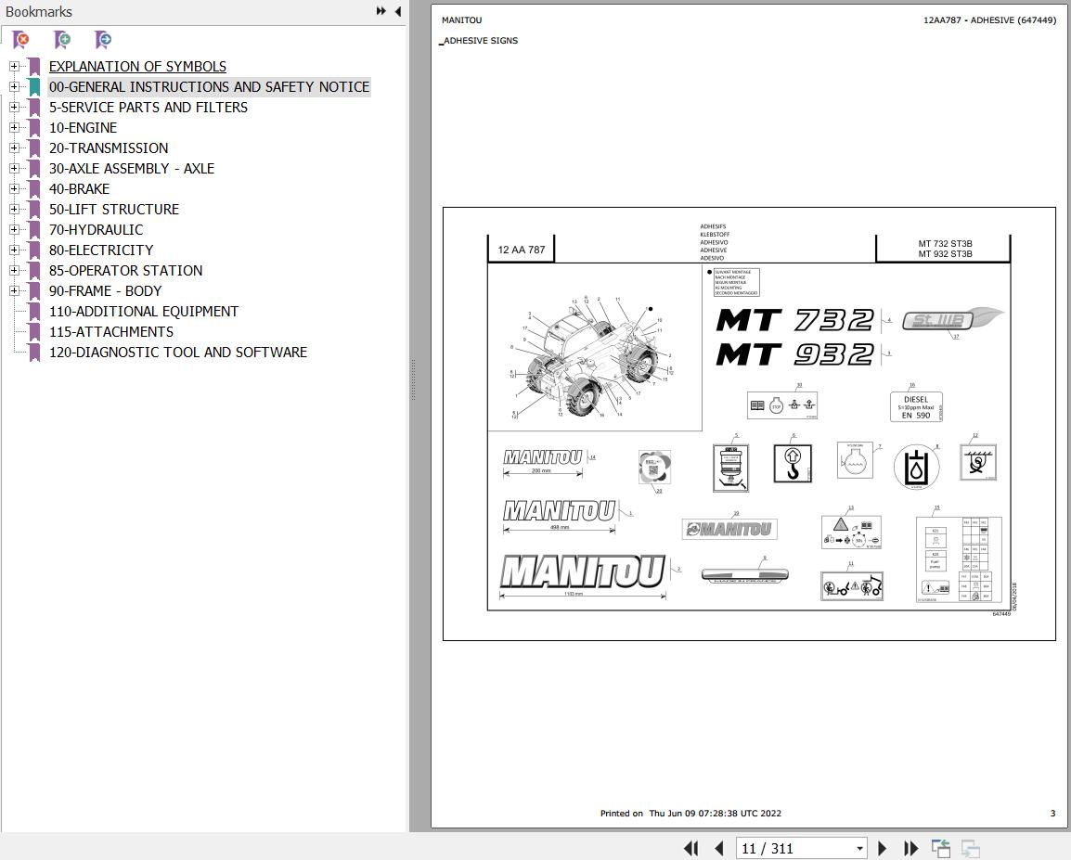Click the previous view icon in bottom bar
Screen dimensions: 1071x860
click(940, 848)
